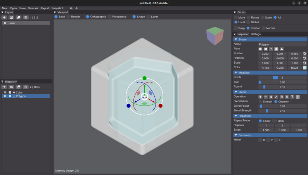Enable the Snap checkbox
The height and width of the screenshot is (175, 308).
pyautogui.click(x=236, y=28)
